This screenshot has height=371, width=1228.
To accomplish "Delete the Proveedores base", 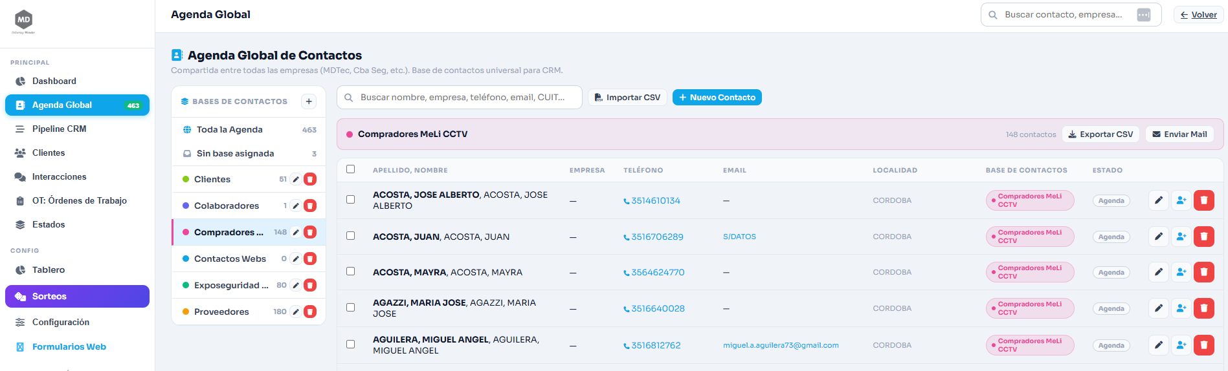I will pyautogui.click(x=310, y=312).
